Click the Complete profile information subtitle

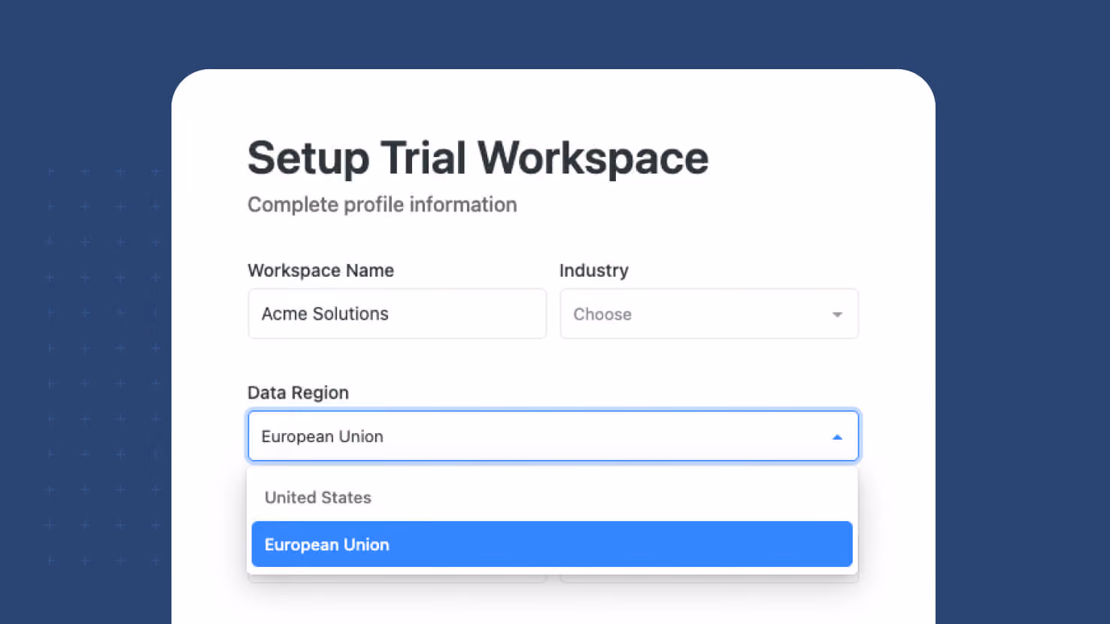click(x=382, y=204)
